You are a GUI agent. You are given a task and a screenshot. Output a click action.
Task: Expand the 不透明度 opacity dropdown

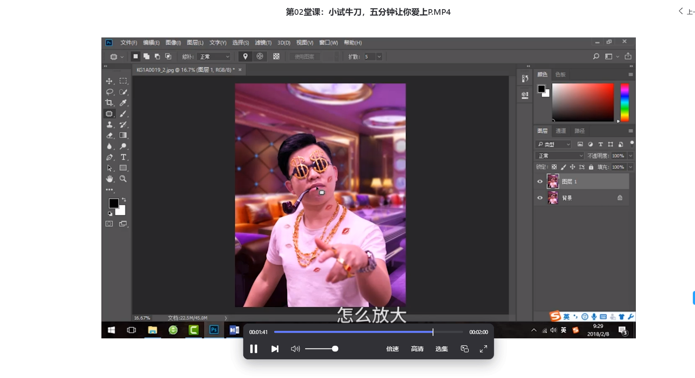(x=630, y=156)
